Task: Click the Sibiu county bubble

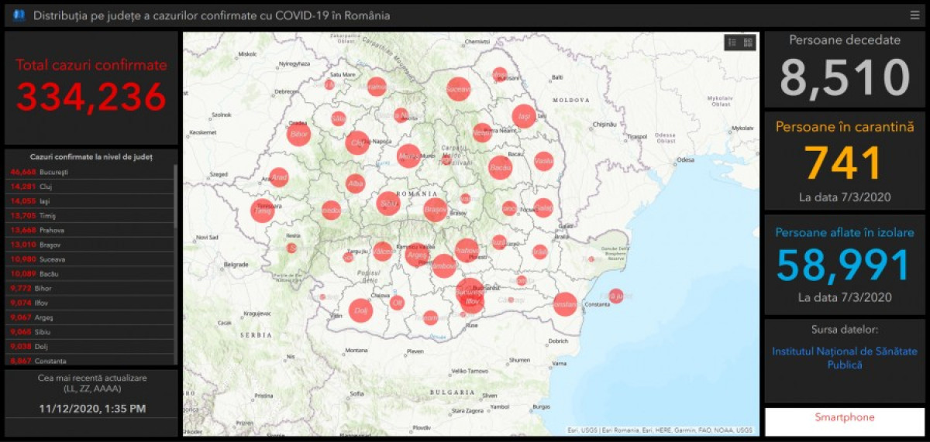Action: pyautogui.click(x=388, y=204)
